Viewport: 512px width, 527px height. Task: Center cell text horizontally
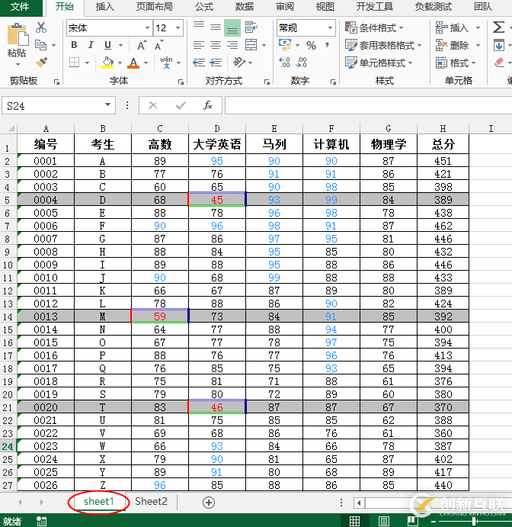(x=216, y=45)
